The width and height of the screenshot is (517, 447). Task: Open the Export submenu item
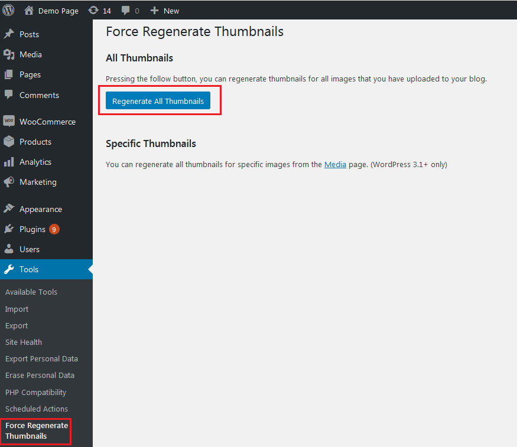pos(17,326)
